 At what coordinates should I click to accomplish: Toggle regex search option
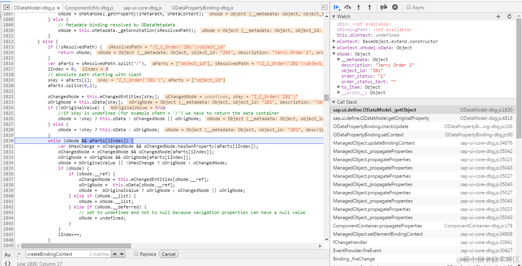click(x=19, y=254)
